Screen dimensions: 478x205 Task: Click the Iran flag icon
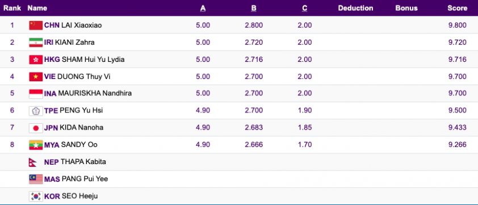36,43
